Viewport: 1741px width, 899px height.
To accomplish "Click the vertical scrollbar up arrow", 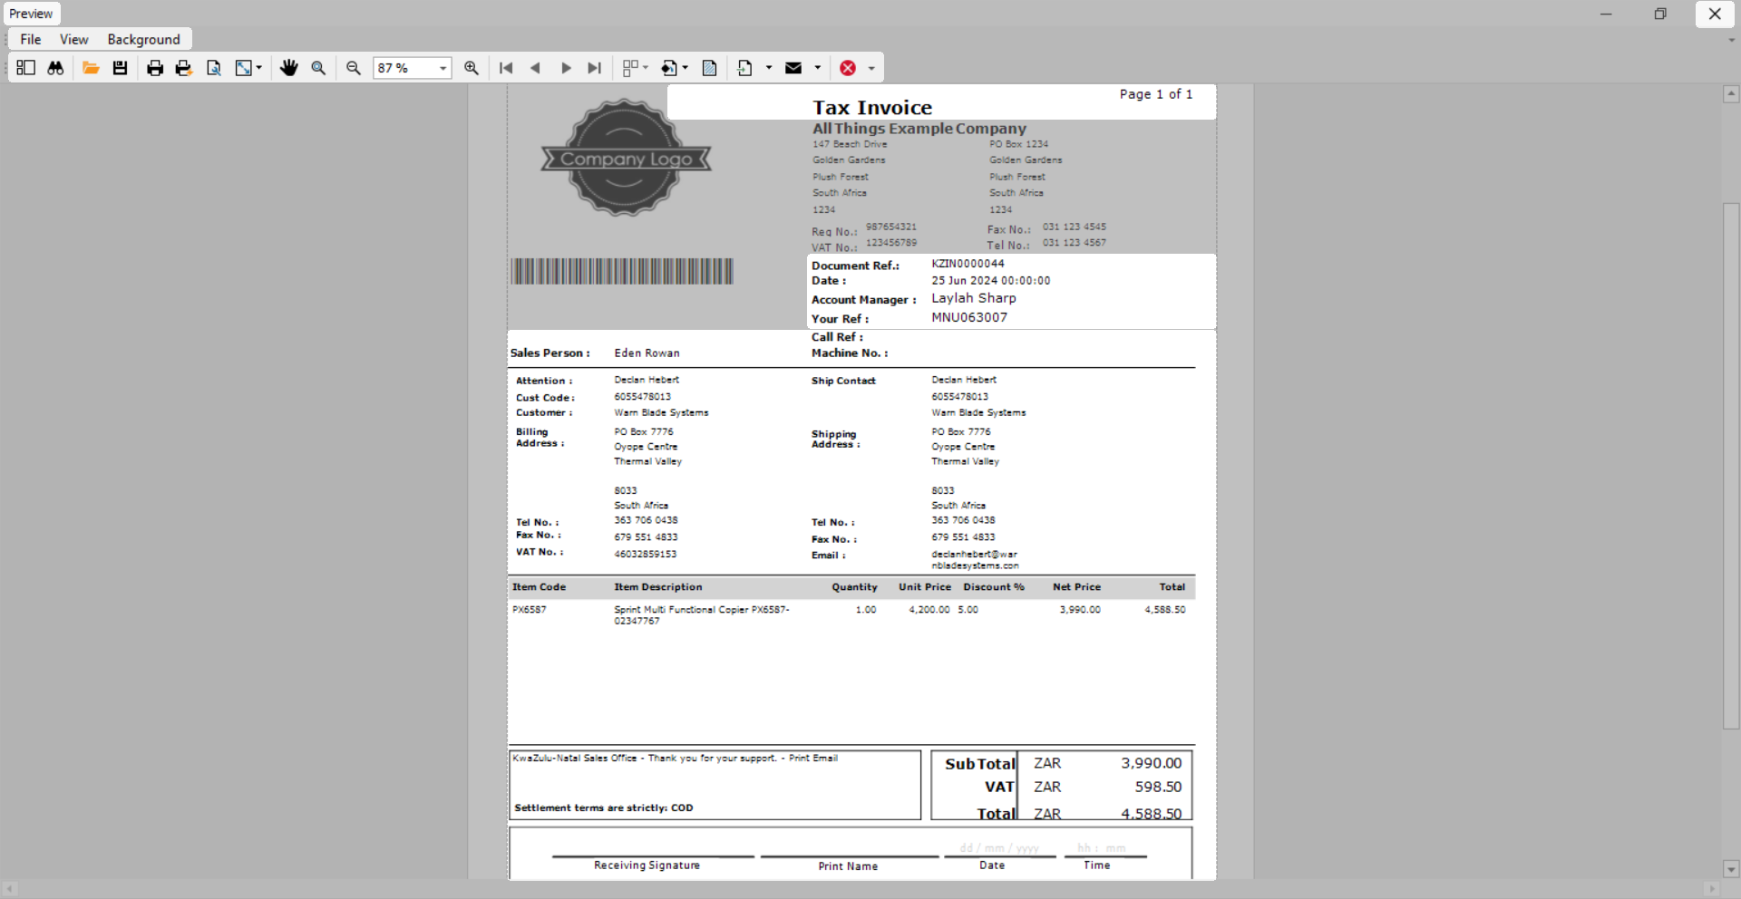I will coord(1731,93).
